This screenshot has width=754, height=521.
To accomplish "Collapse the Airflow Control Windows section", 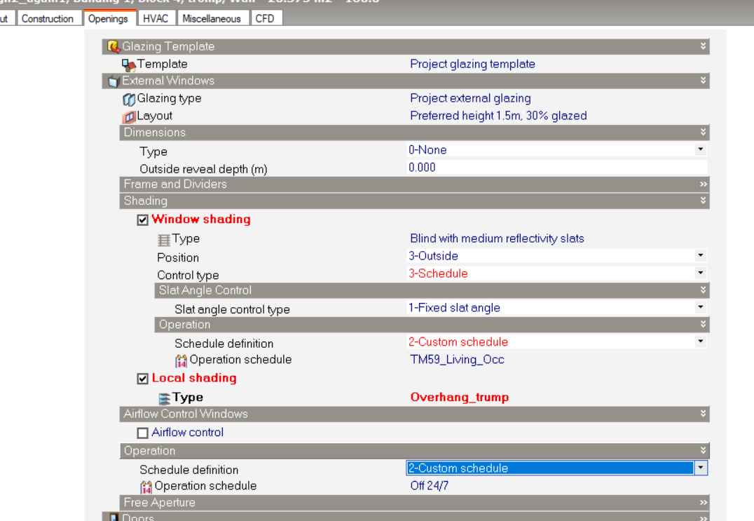I will (703, 414).
